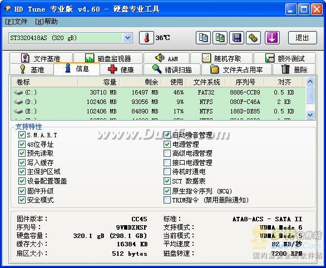Image resolution: width=326 pixels, height=268 pixels.
Task: Click the CC45 firmware version value
Action: (139, 219)
